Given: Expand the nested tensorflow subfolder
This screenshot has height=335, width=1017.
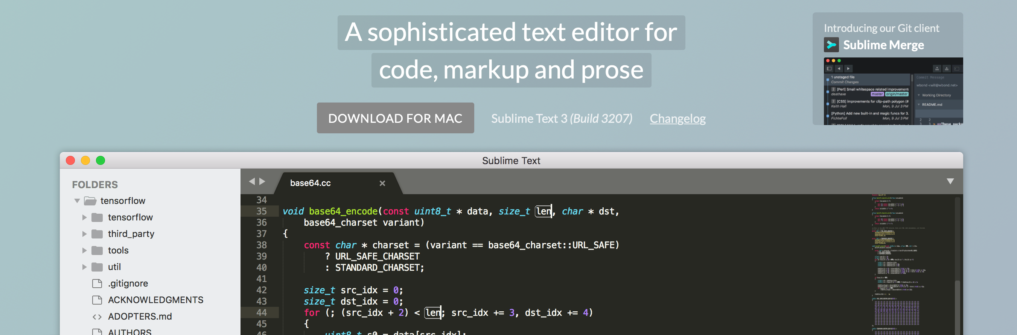Looking at the screenshot, I should [x=84, y=217].
